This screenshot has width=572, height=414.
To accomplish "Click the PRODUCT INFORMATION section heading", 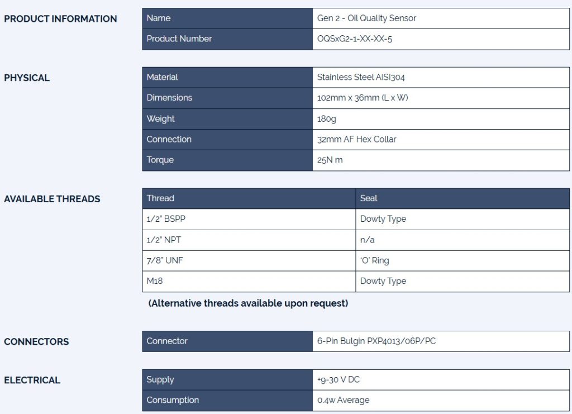I will 60,19.
